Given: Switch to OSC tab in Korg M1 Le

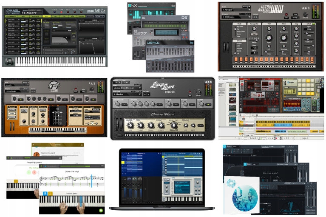Looking at the screenshot, I should (56, 17).
